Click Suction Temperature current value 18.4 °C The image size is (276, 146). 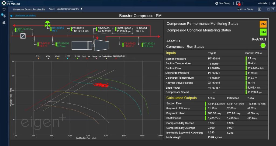252,63
